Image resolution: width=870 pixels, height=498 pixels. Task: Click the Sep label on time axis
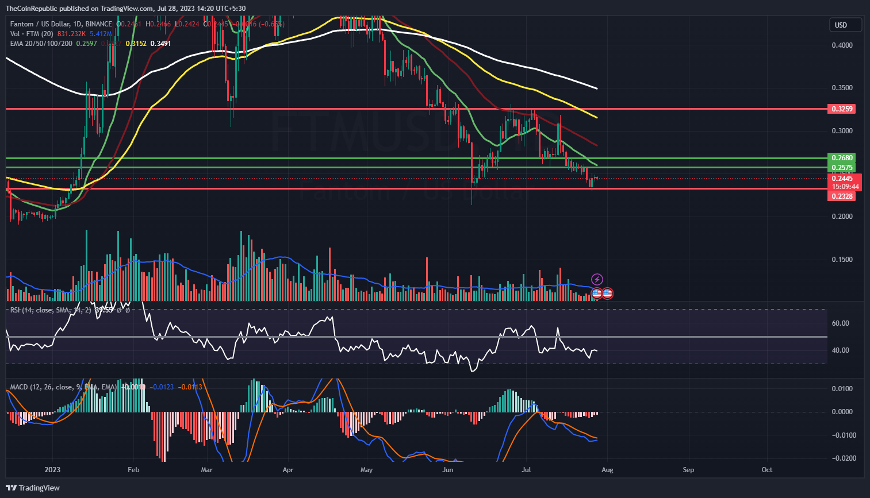coord(688,470)
